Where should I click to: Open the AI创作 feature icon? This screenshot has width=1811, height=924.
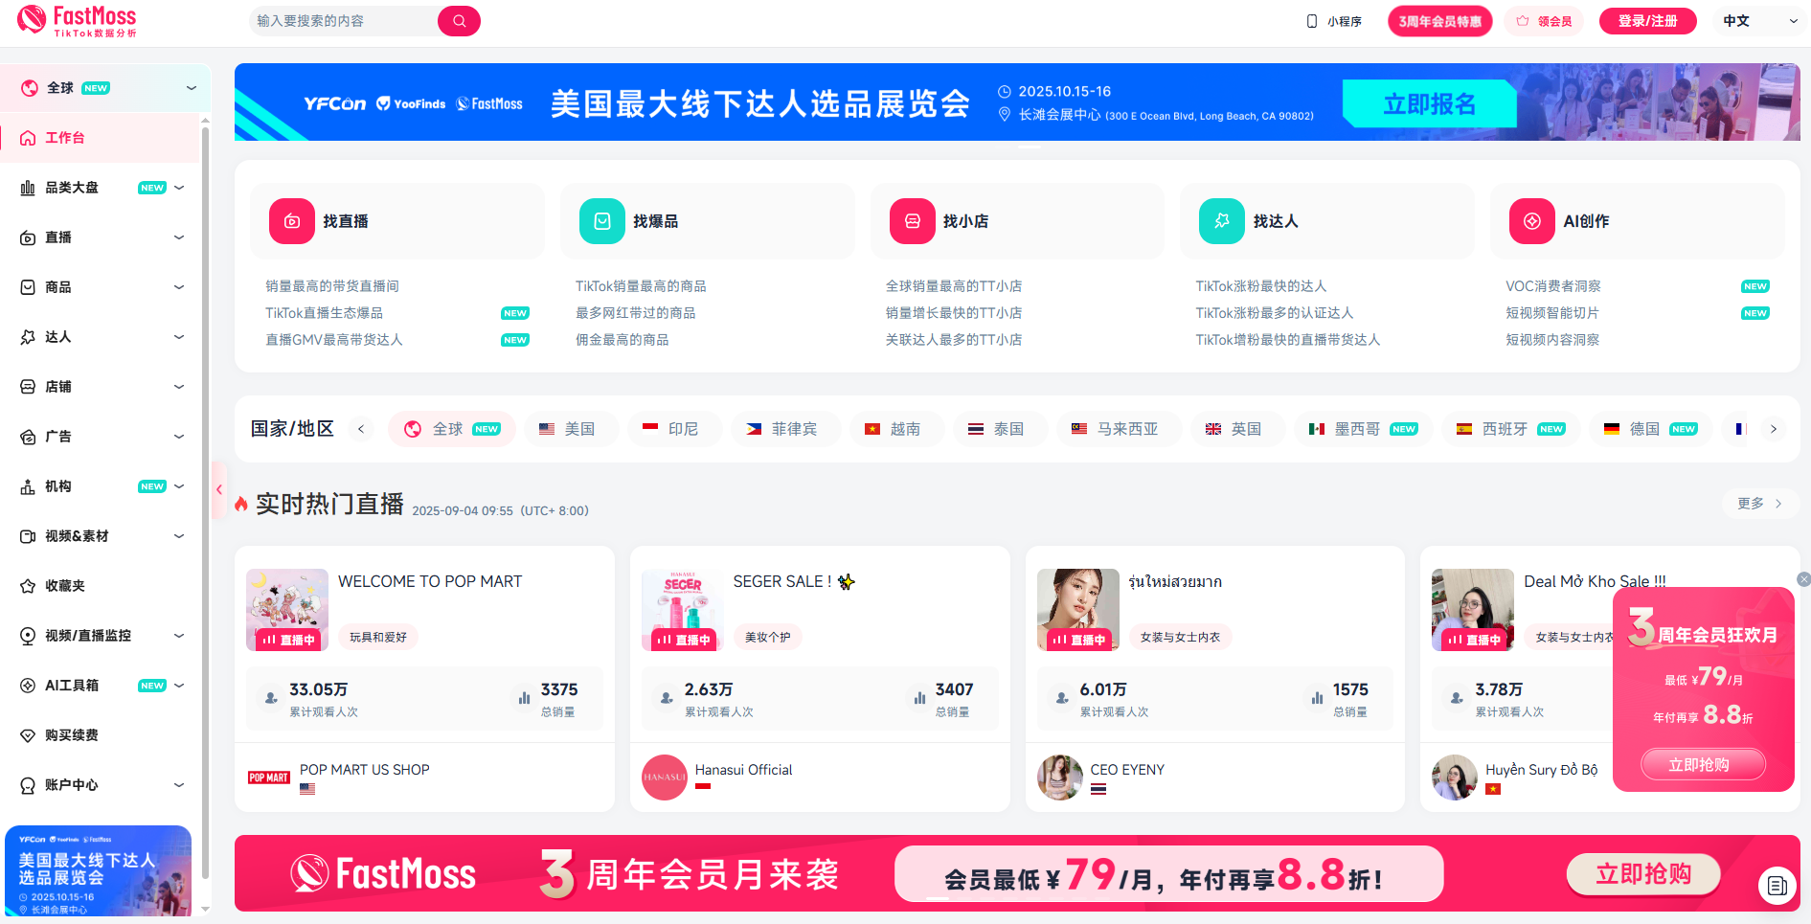[x=1531, y=220]
